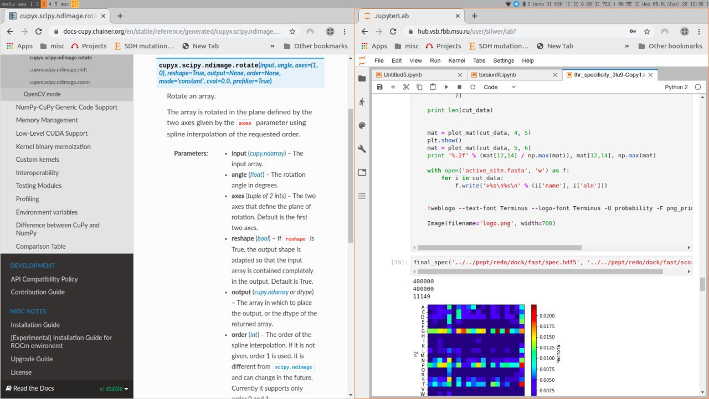Open the misc bookmarks folder in CuPy window

click(52, 46)
